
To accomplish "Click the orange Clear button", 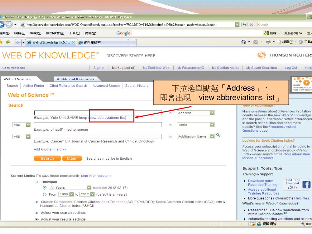I will (72, 158).
